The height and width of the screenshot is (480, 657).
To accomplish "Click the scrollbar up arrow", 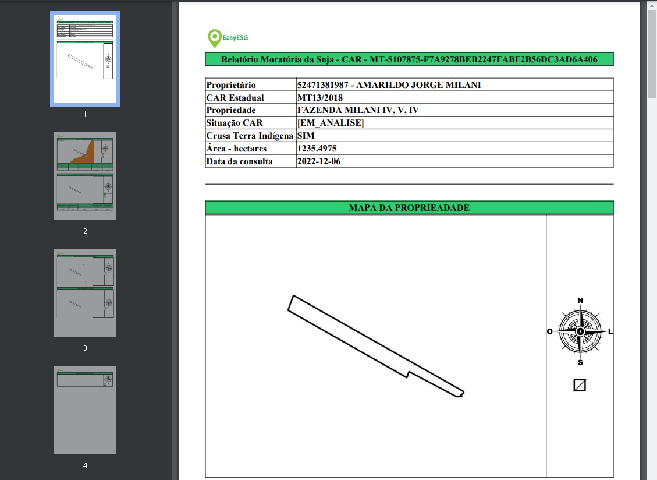I will click(x=652, y=5).
